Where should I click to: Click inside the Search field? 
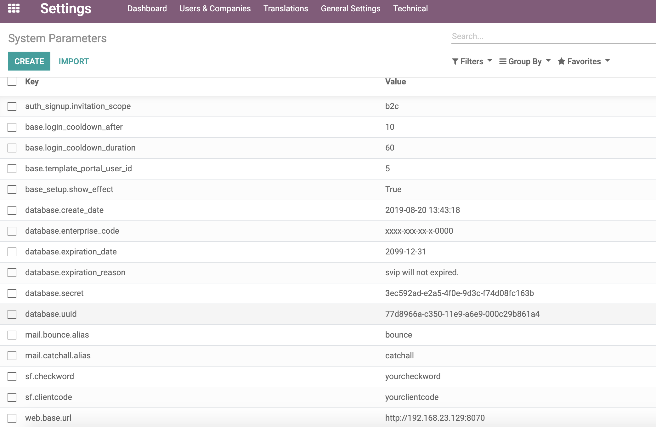pyautogui.click(x=535, y=36)
